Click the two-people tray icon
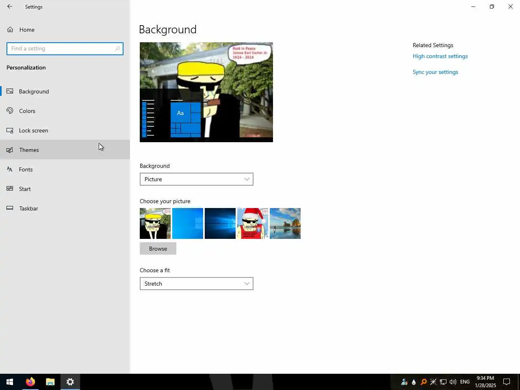 tap(404, 382)
